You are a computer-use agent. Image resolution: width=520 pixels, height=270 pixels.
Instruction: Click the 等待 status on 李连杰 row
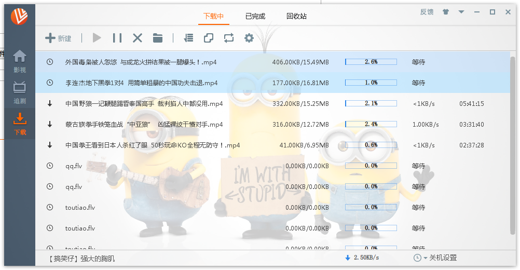tap(418, 83)
